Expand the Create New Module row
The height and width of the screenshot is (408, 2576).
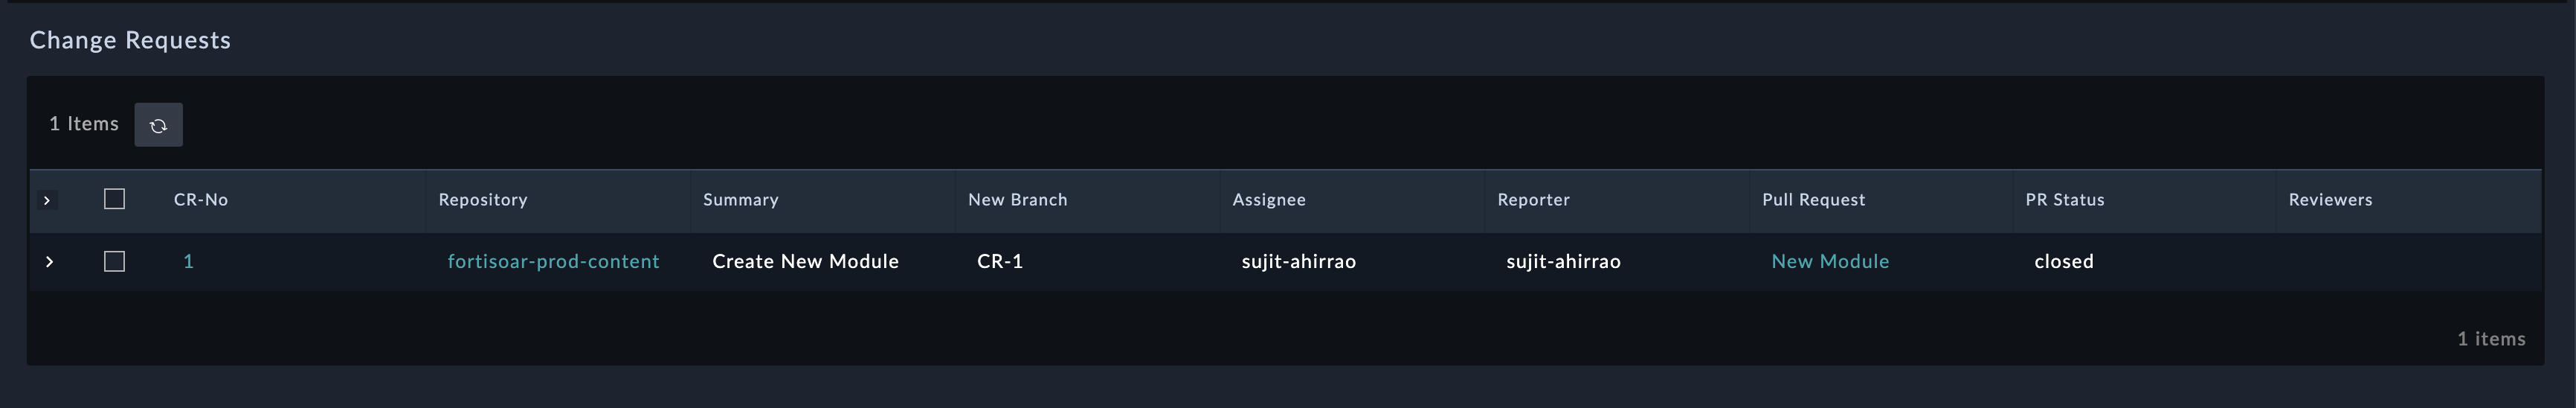coord(49,262)
